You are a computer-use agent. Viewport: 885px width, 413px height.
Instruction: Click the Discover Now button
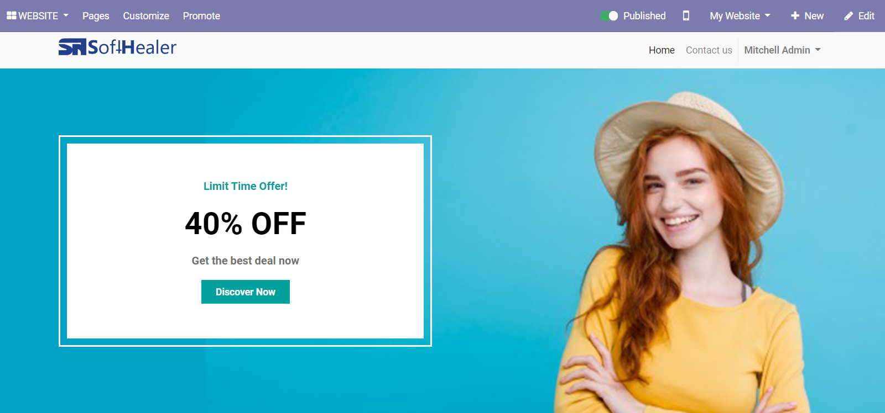point(246,292)
